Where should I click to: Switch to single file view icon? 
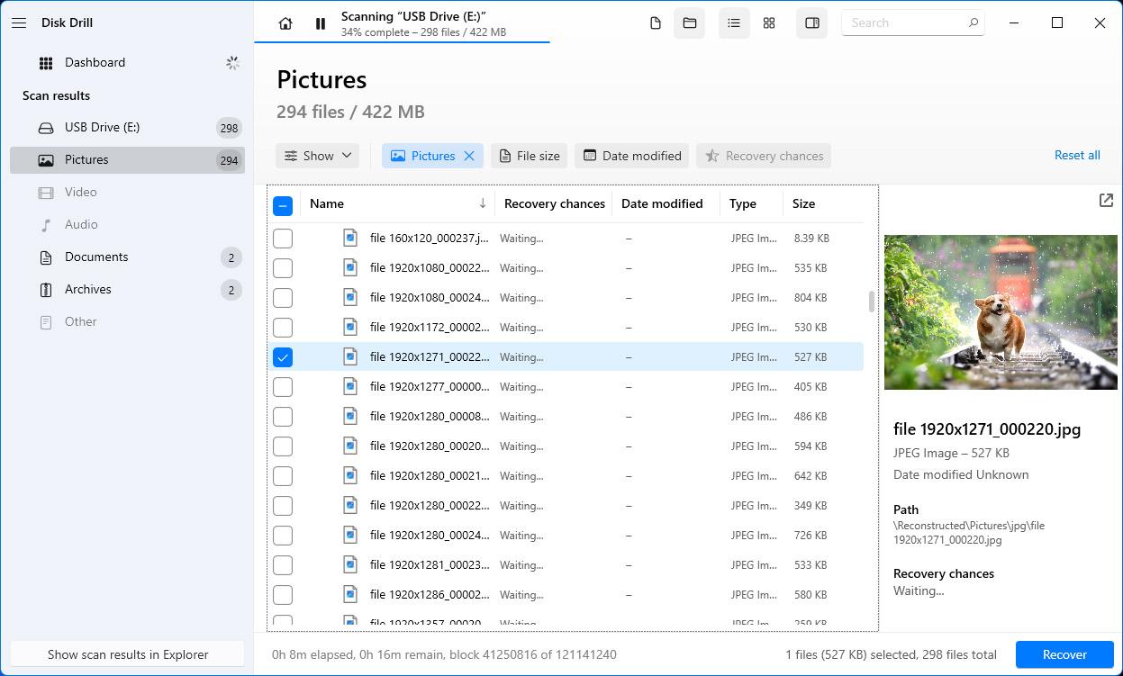[x=656, y=23]
